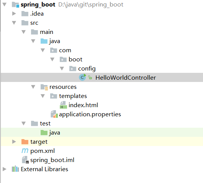203x183 pixels.
Task: Select the HelloWorldController class name
Action: click(126, 77)
